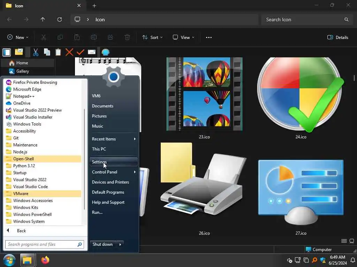357x267 pixels.
Task: Click the Shut down button
Action: coord(103,244)
